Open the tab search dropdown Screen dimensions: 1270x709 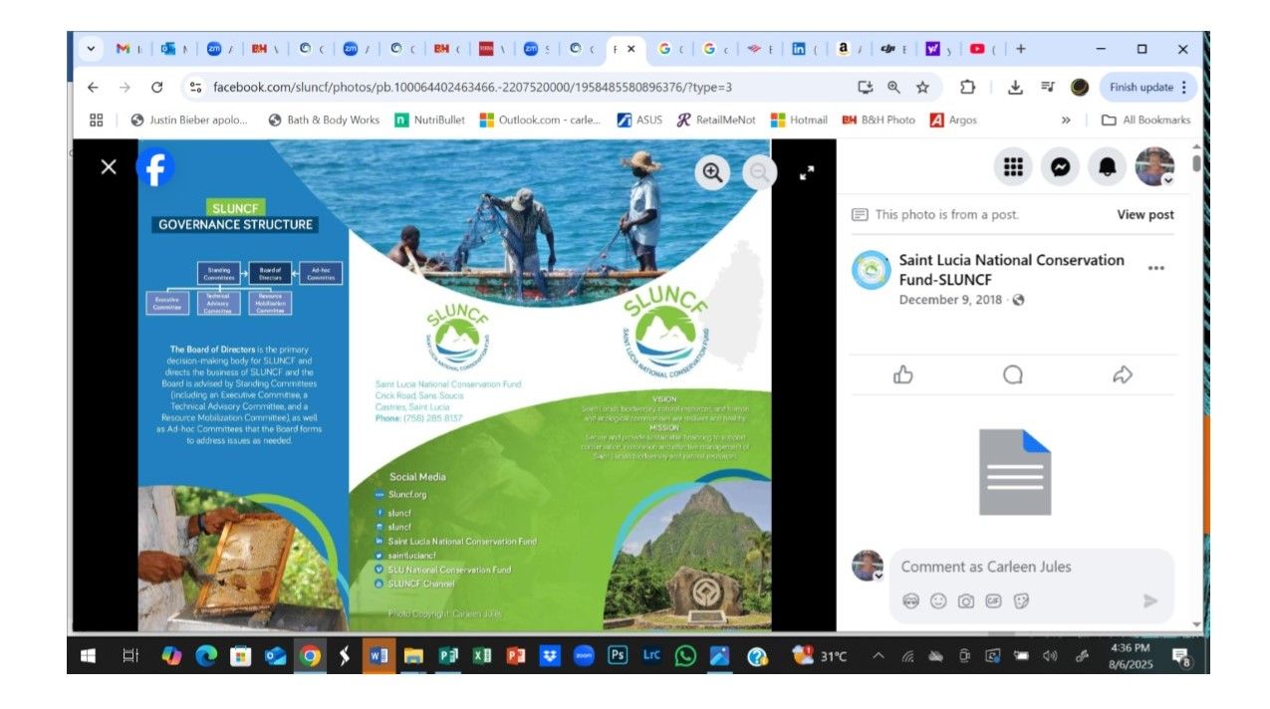pos(91,48)
